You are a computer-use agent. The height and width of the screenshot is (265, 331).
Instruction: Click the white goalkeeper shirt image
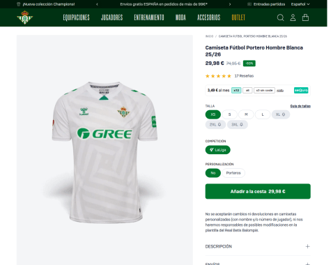point(105,152)
